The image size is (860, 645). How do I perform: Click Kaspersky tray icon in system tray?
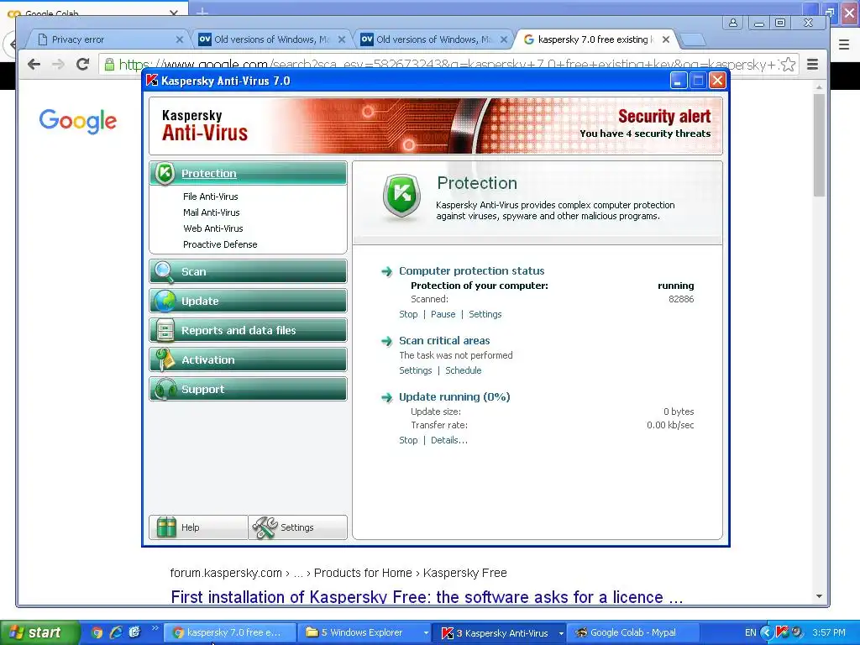[x=782, y=632]
